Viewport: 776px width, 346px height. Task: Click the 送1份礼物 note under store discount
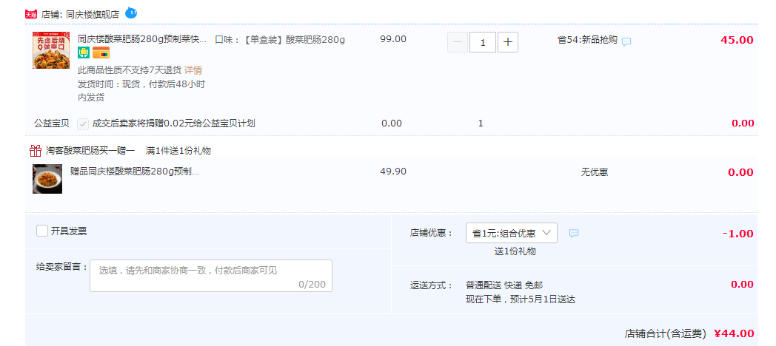(515, 251)
